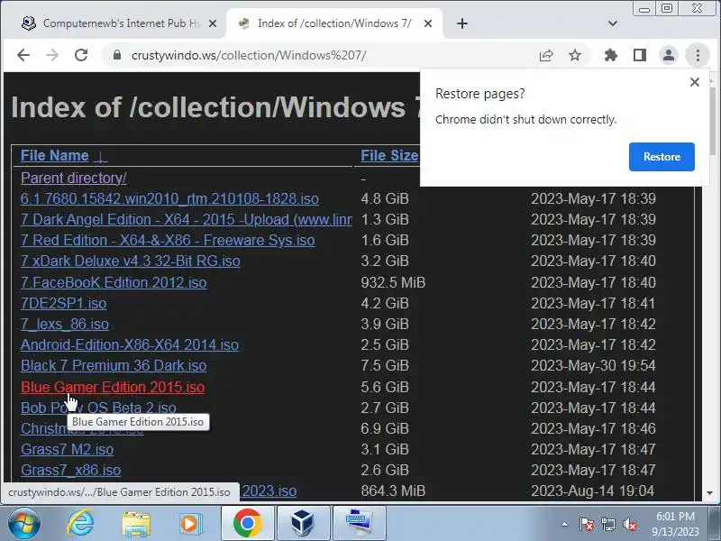
Task: Click the page vertical scrollbar thumb
Action: click(712, 120)
